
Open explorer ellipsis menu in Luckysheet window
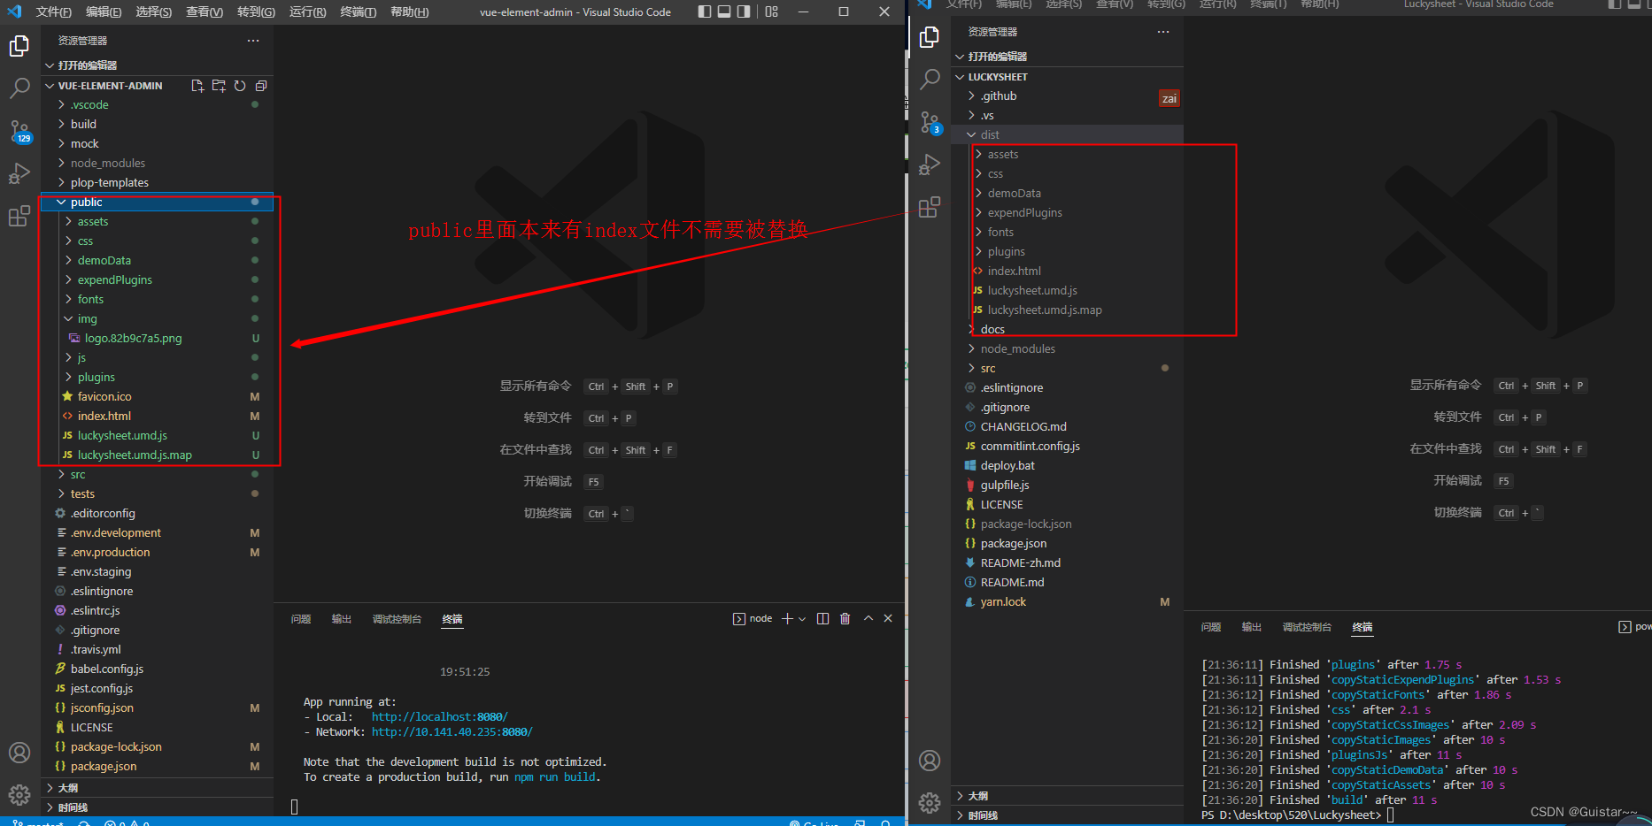(1163, 32)
